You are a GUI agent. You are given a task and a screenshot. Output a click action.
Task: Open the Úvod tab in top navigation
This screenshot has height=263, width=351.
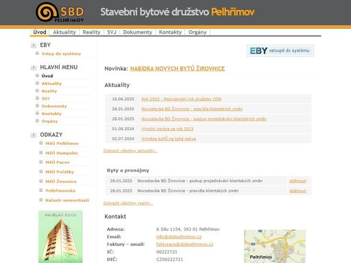pos(40,32)
